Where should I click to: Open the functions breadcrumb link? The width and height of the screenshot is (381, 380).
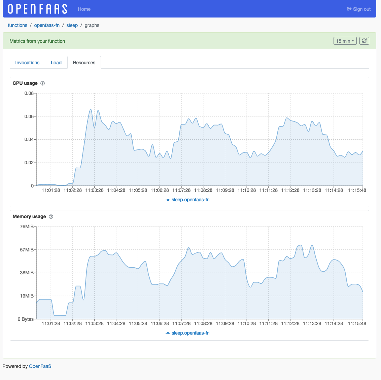pyautogui.click(x=18, y=25)
